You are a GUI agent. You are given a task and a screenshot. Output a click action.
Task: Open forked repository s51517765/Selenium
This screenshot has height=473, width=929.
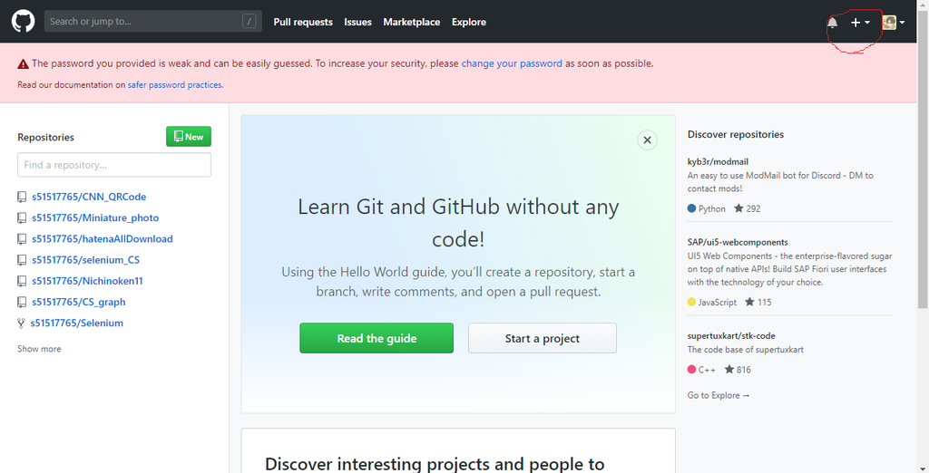[x=77, y=323]
